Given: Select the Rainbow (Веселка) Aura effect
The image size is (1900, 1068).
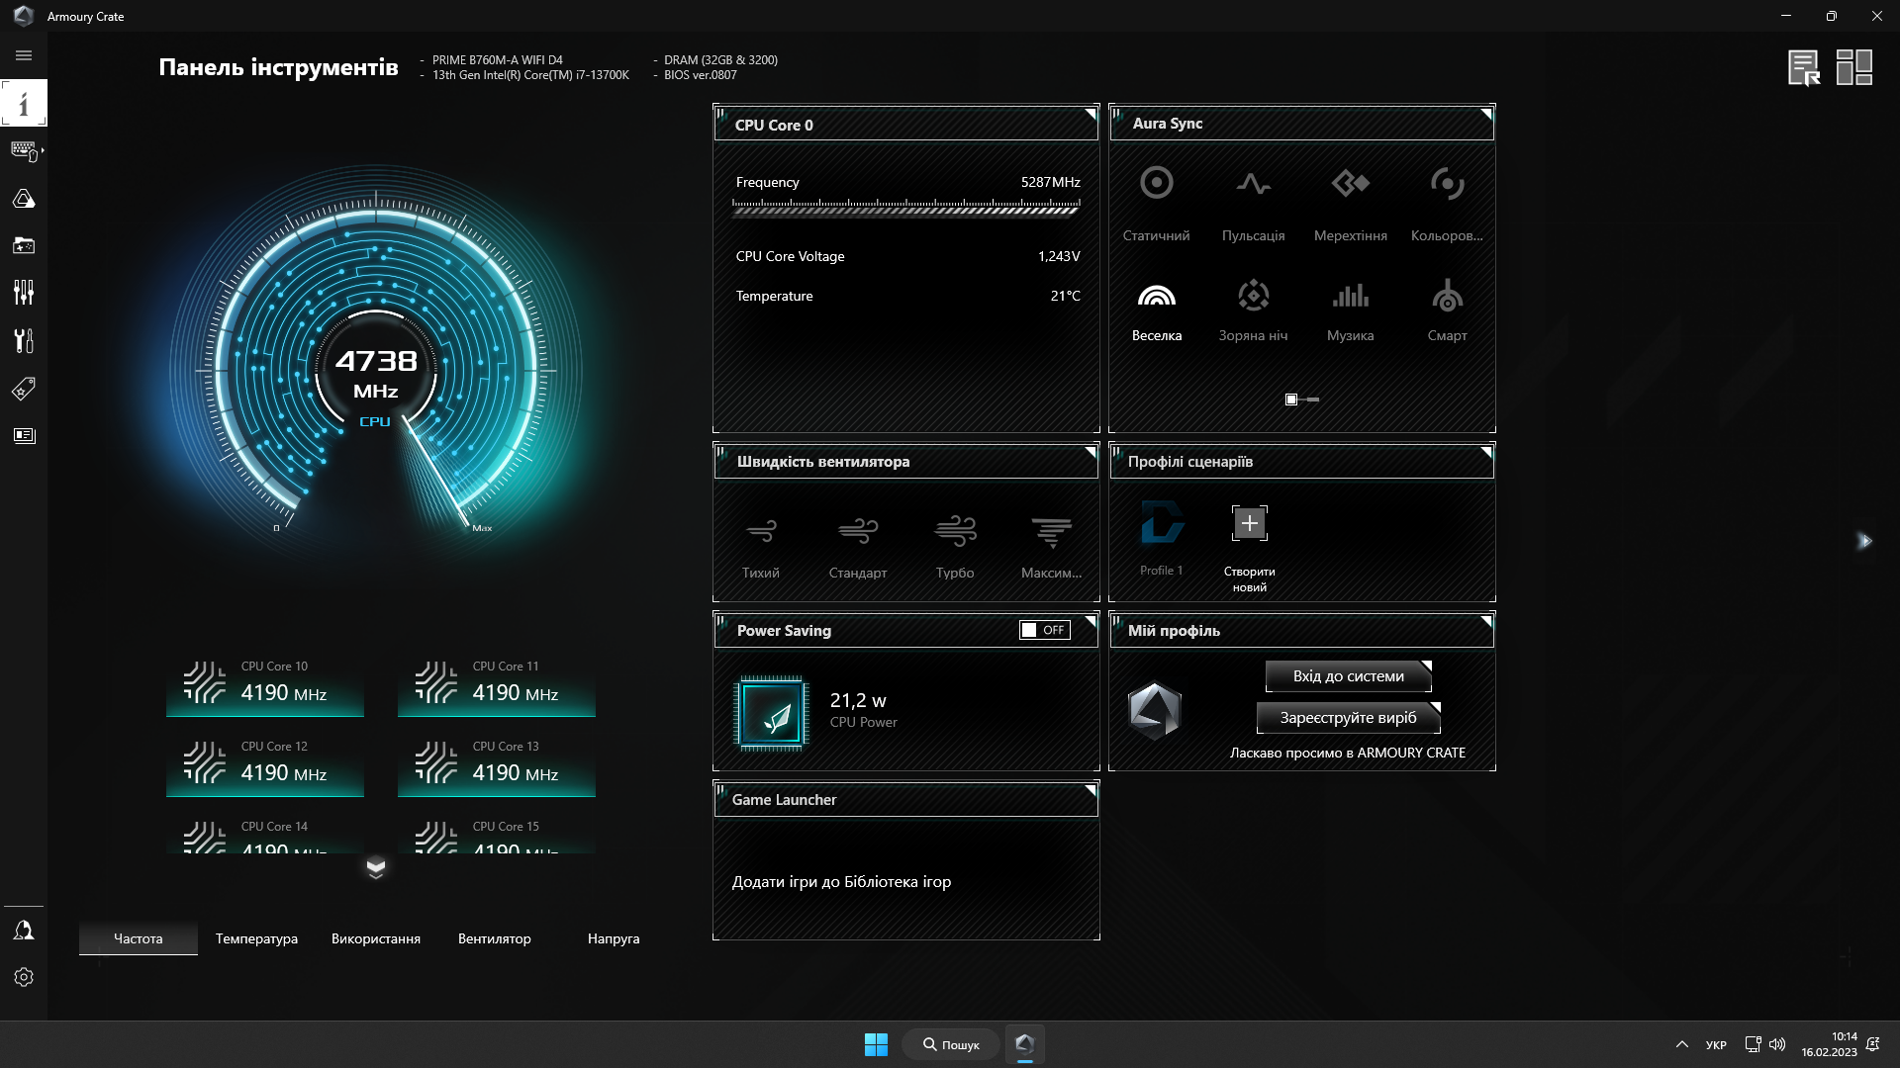Looking at the screenshot, I should tap(1156, 309).
